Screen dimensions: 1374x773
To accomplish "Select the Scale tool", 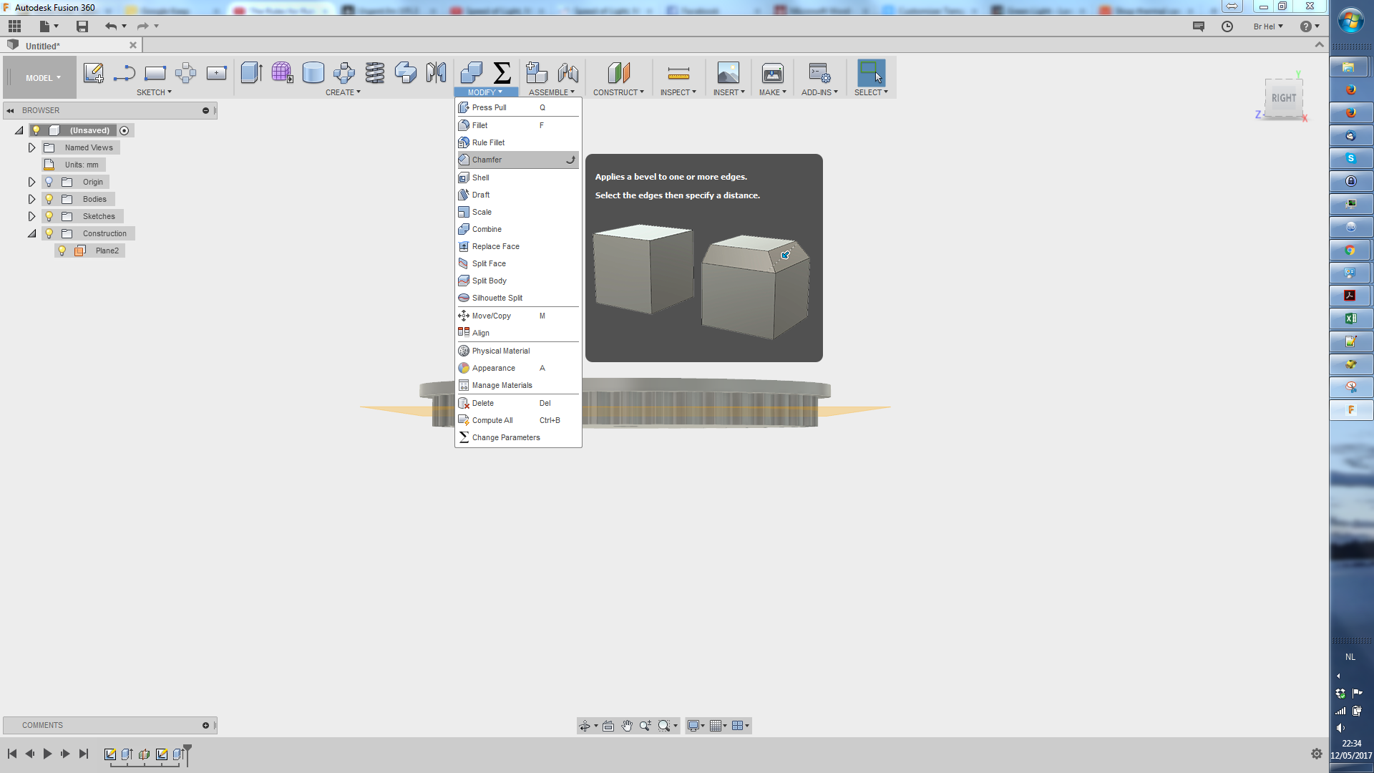I will (x=482, y=211).
